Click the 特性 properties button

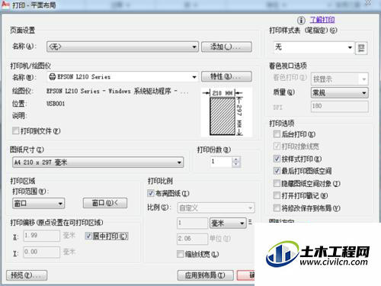226,76
